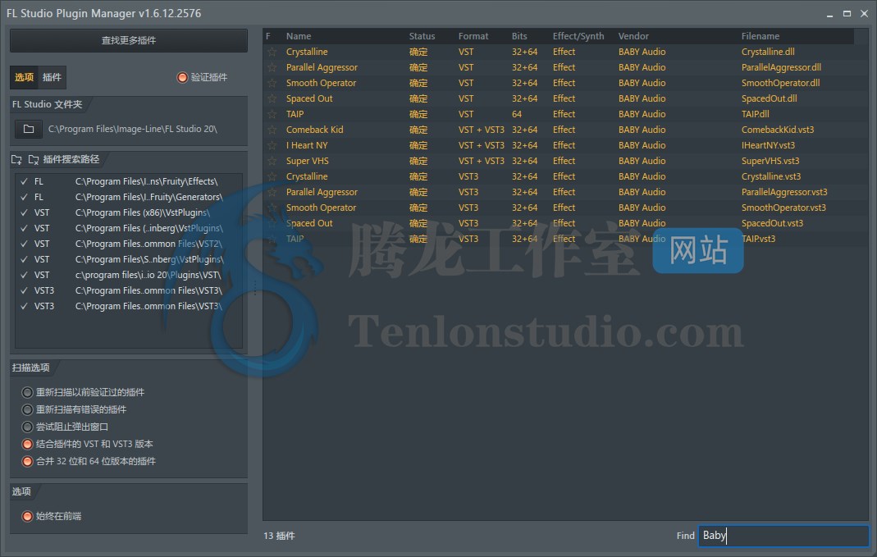Select the Comeback Kid name cell
877x557 pixels.
(314, 130)
